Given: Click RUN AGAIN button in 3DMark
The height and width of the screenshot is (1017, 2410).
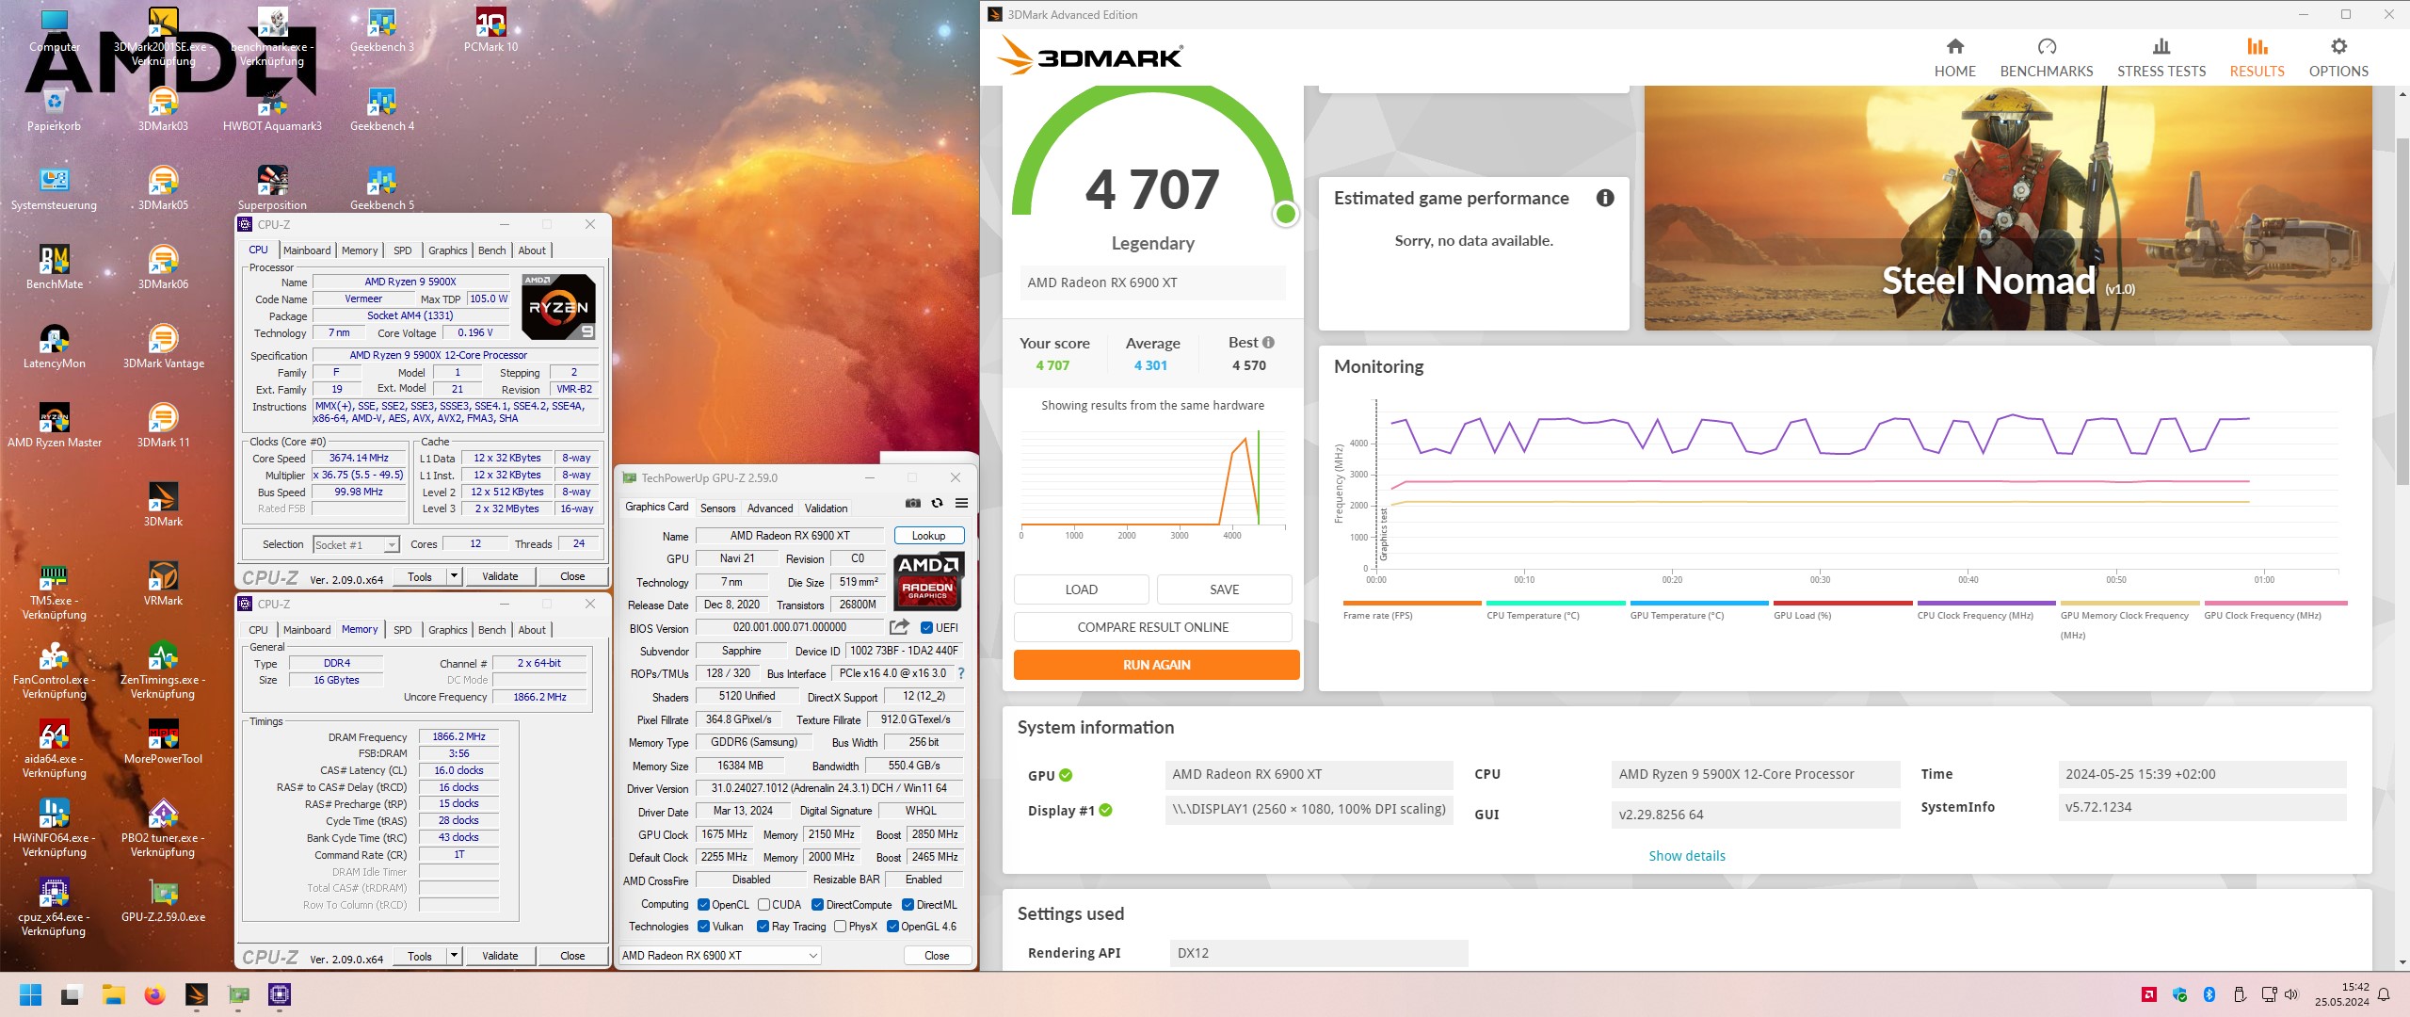Looking at the screenshot, I should point(1156,665).
